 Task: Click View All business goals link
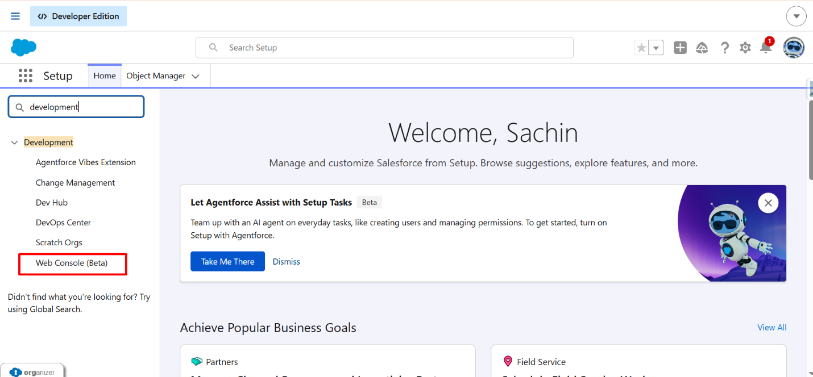tap(772, 328)
